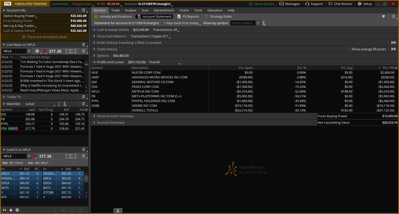Collapse Profits and Losses section

pos(94,62)
